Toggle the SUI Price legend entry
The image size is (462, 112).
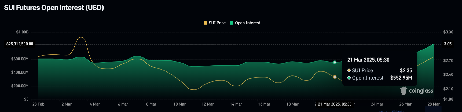pyautogui.click(x=215, y=23)
